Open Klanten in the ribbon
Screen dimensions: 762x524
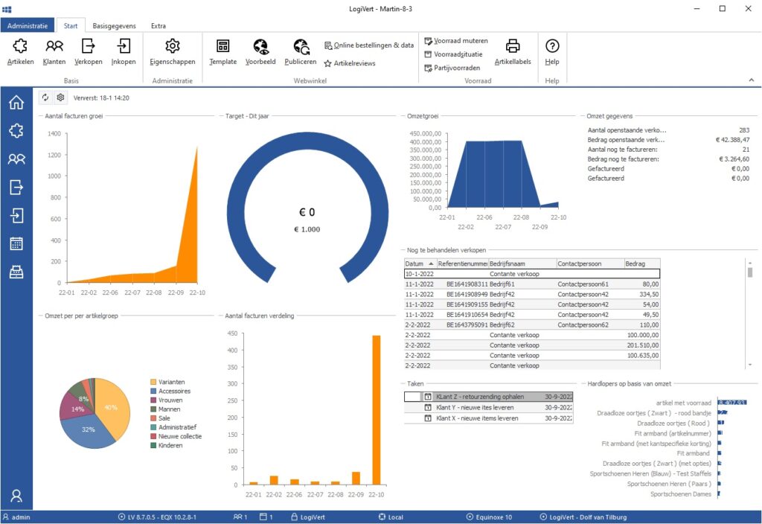pos(54,52)
